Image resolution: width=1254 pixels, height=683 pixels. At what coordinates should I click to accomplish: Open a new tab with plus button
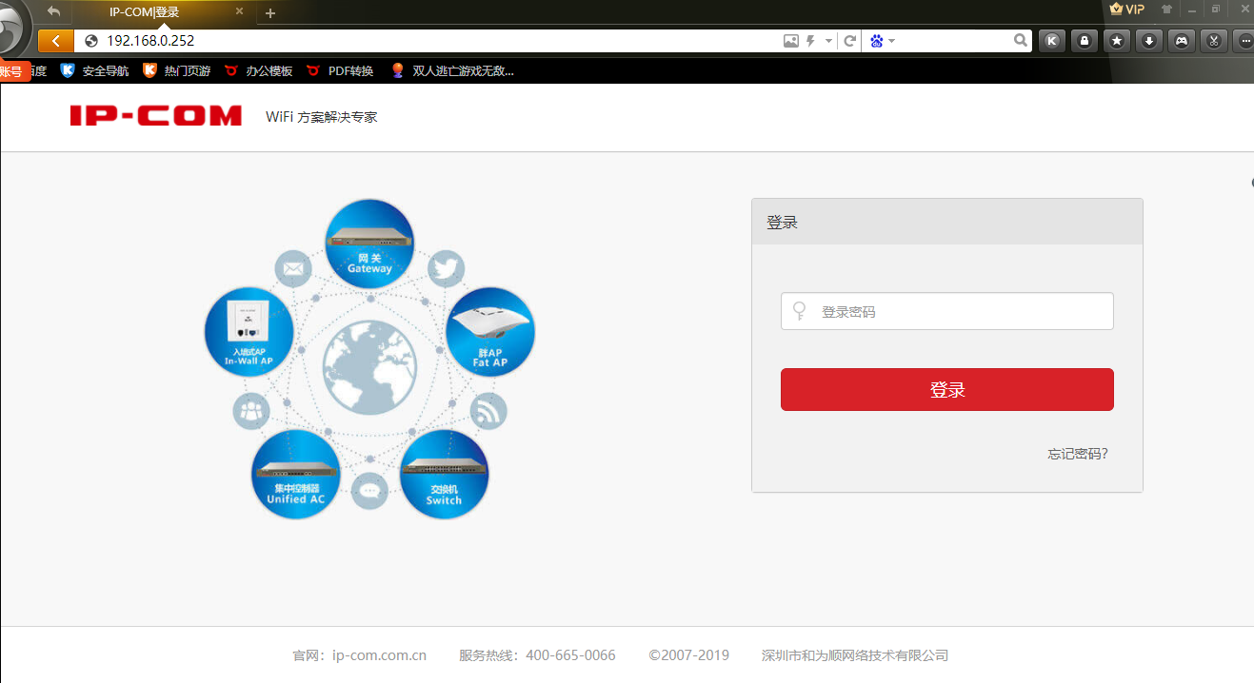click(x=270, y=13)
